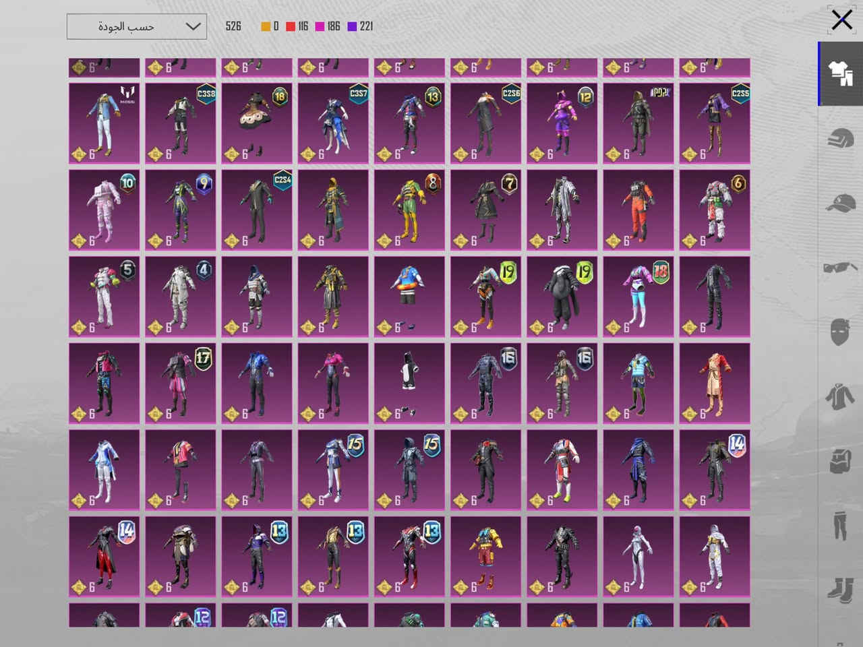Select the outfits category icon in sidebar
The image size is (863, 647).
tap(841, 73)
